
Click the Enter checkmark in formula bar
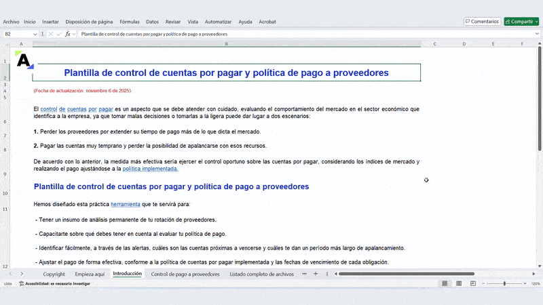[x=59, y=33]
